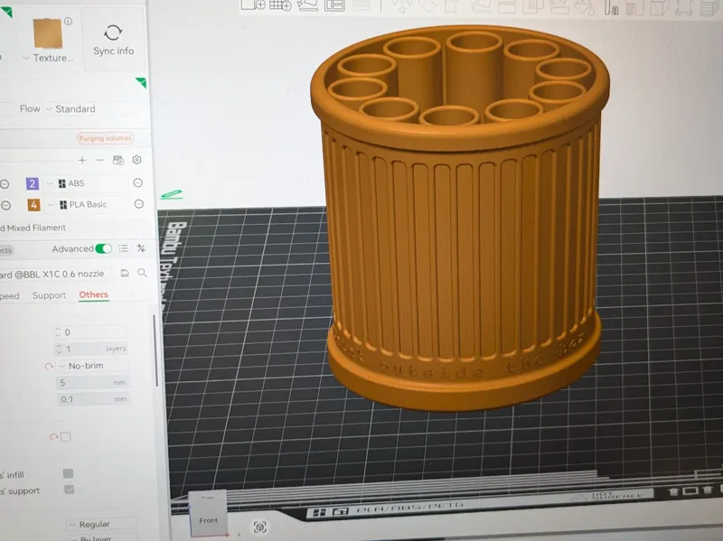The image size is (723, 541).
Task: Click the circle icon left of filament 2
Action: tap(5, 184)
